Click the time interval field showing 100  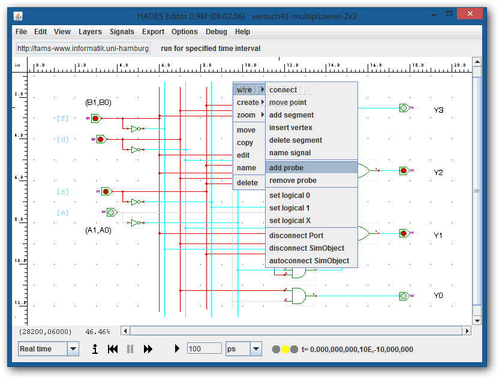pyautogui.click(x=205, y=349)
